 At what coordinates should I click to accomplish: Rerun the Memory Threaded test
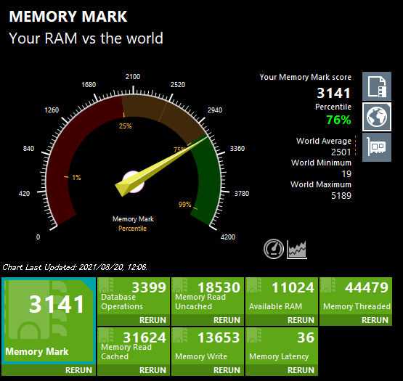[x=375, y=320]
